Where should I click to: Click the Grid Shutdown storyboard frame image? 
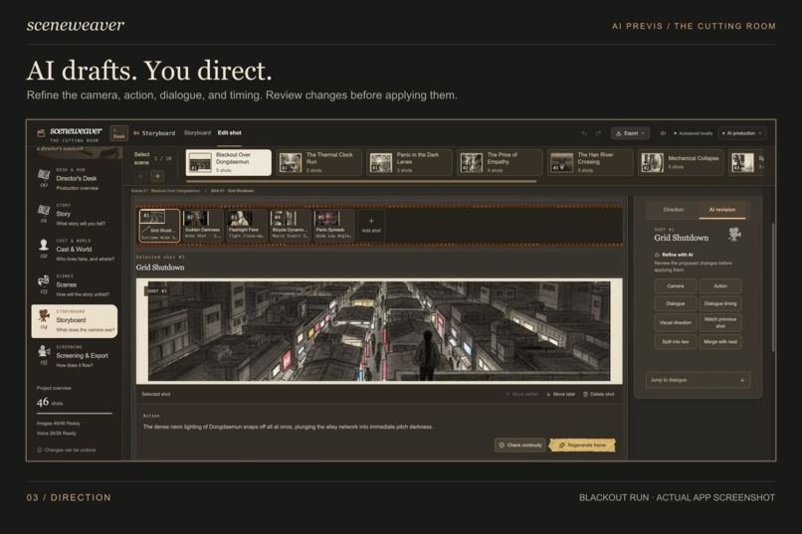click(379, 331)
